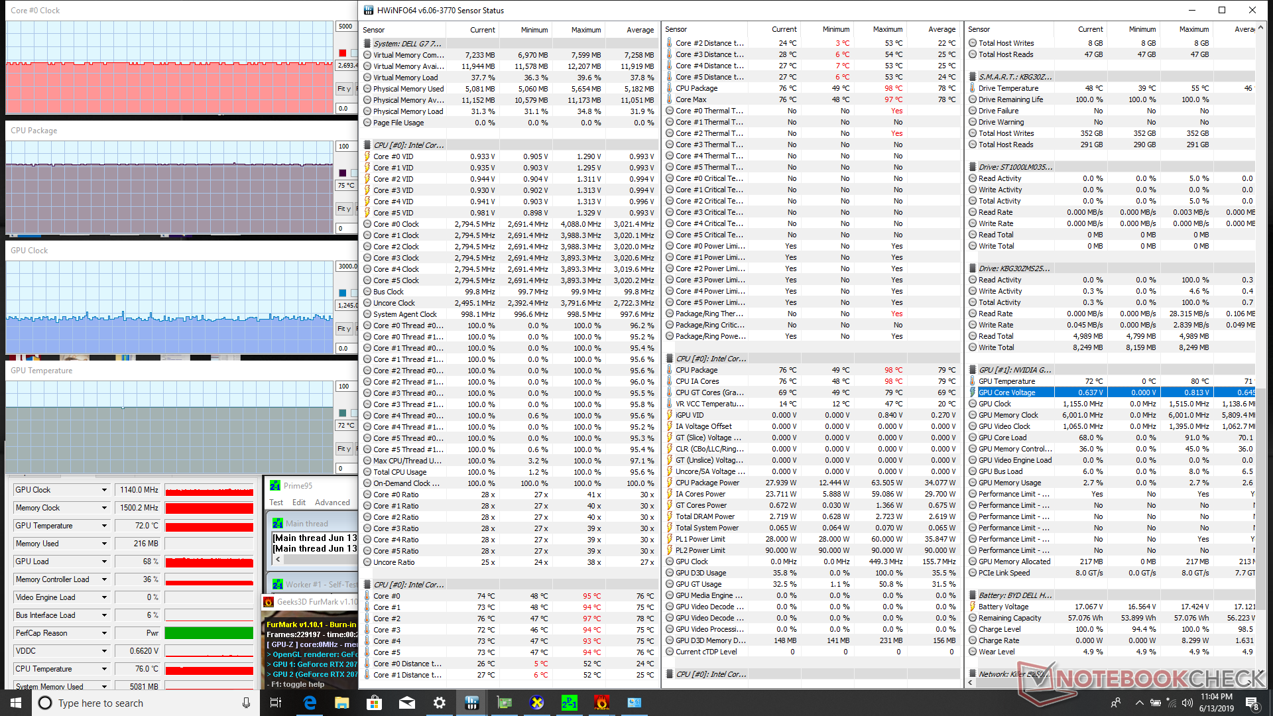The width and height of the screenshot is (1273, 716).
Task: Click red color swatch of Core #0 Clock graph
Action: (x=342, y=53)
